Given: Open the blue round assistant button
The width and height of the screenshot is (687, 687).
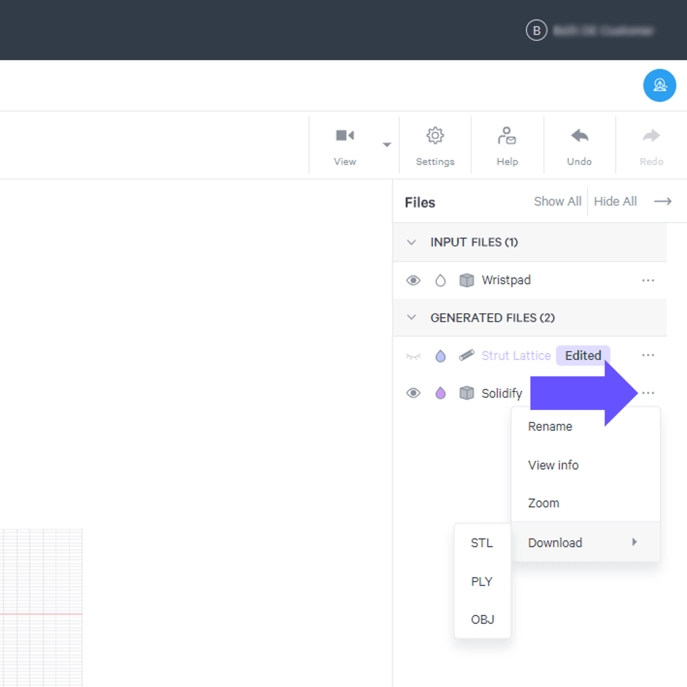Looking at the screenshot, I should [659, 85].
